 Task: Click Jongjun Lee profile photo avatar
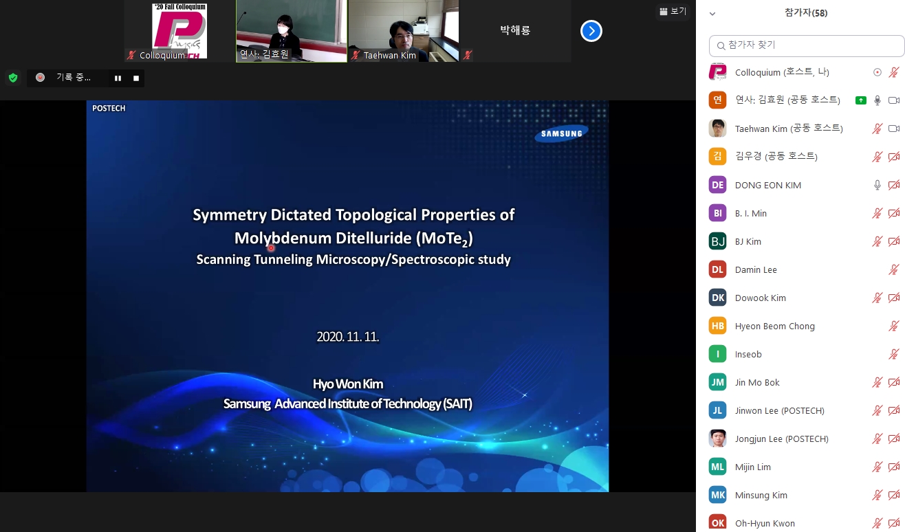pyautogui.click(x=717, y=439)
